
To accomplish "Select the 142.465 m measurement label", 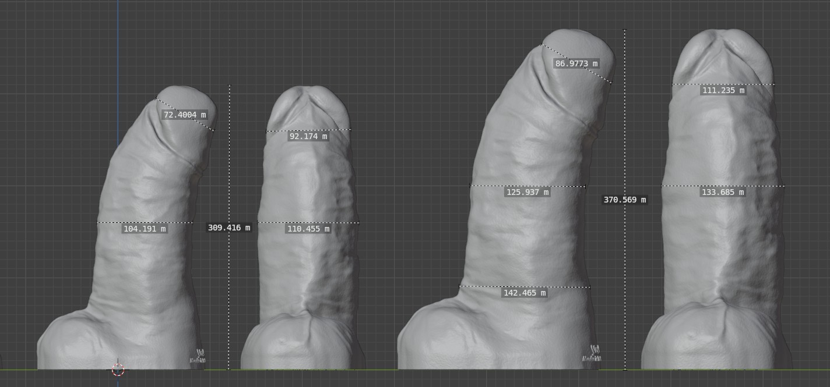I will click(525, 293).
